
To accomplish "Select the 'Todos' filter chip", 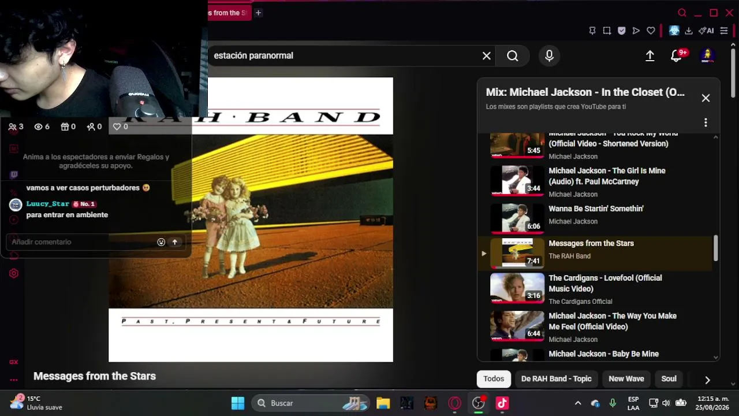I will (x=494, y=379).
